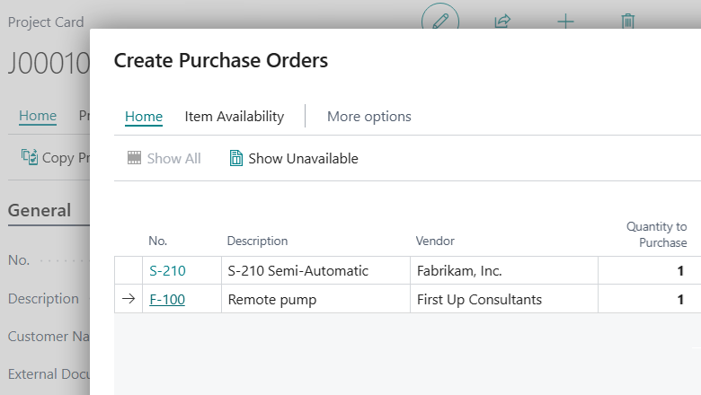This screenshot has width=701, height=395.
Task: Click the Create Purchase Orders dialog title
Action: tap(221, 60)
